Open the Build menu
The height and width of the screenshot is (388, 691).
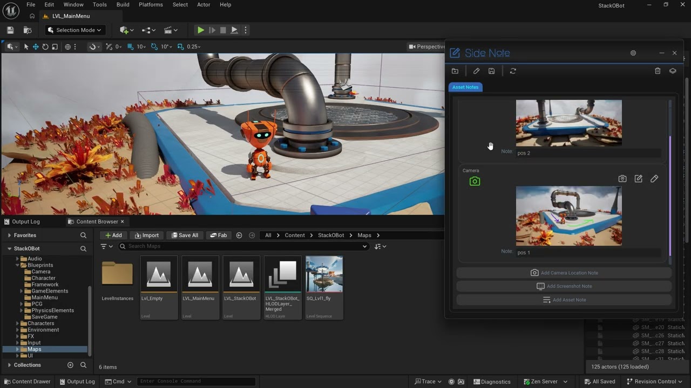coord(123,4)
